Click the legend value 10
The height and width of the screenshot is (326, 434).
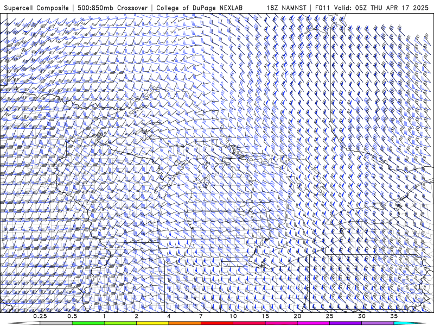pyautogui.click(x=233, y=316)
